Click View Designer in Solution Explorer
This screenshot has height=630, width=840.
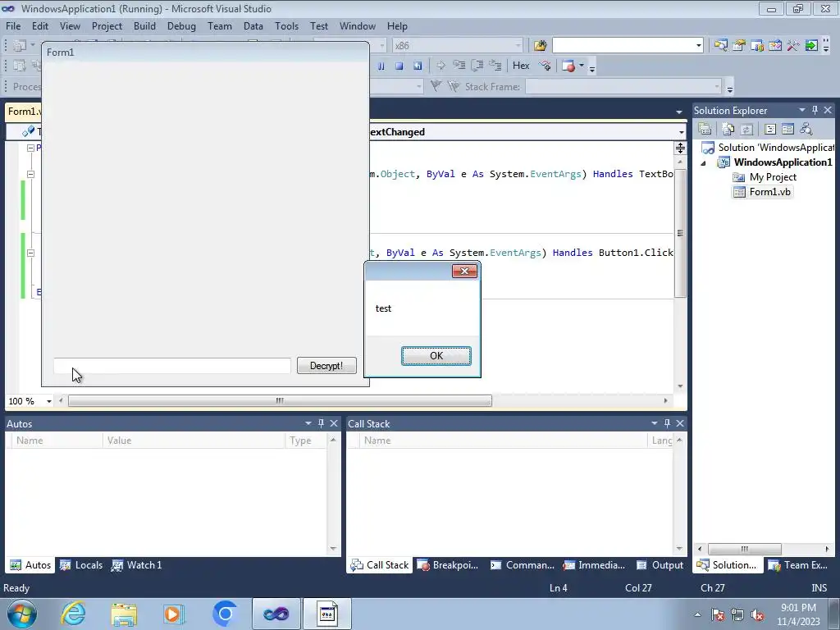(788, 129)
